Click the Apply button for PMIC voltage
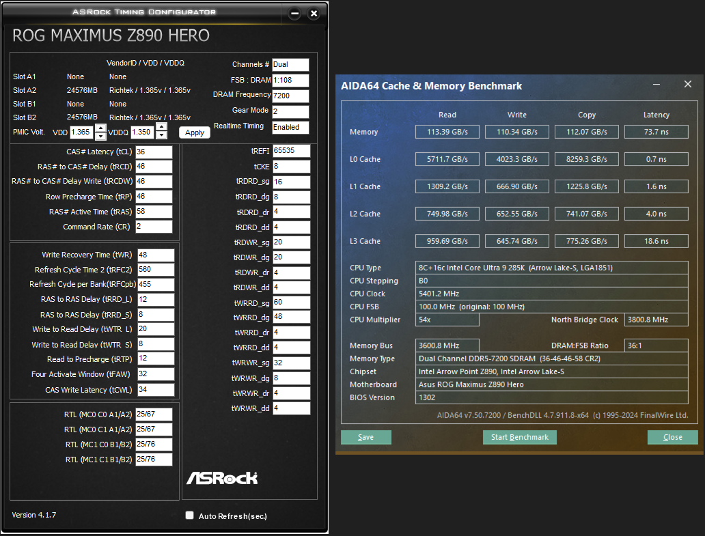 (194, 132)
